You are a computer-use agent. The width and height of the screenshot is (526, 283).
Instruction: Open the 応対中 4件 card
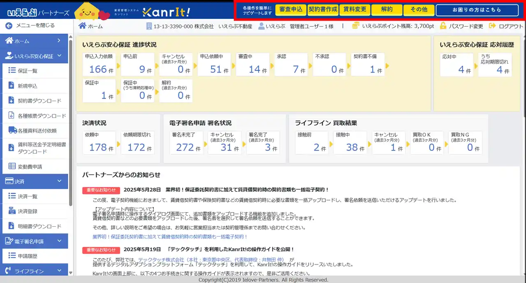point(457,64)
